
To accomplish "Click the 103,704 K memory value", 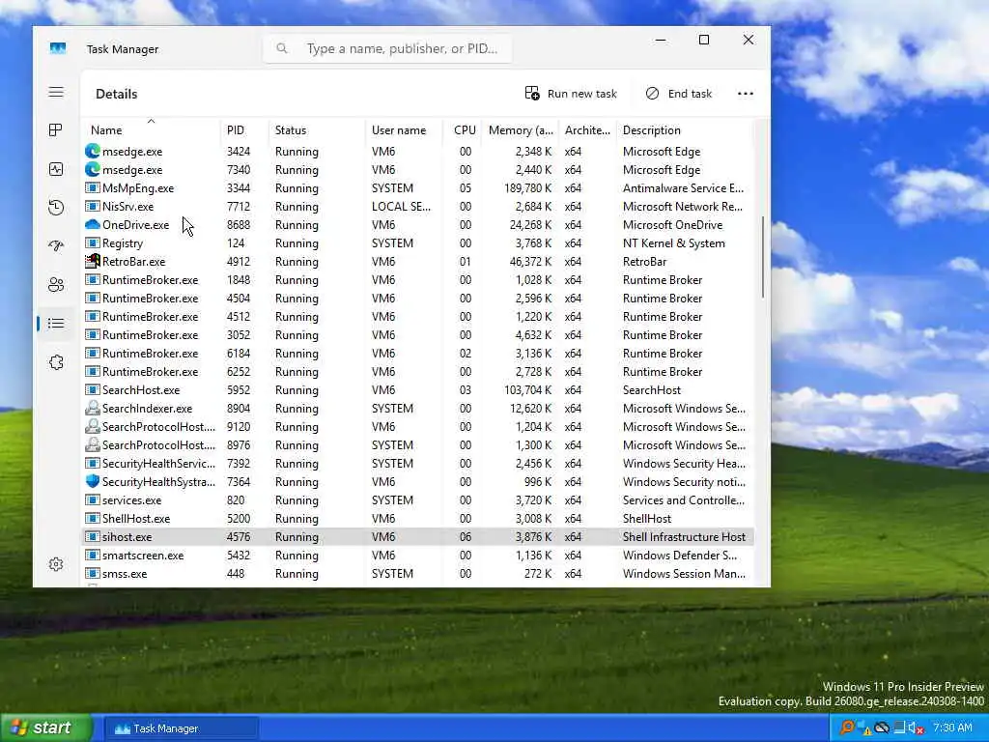I will click(528, 389).
